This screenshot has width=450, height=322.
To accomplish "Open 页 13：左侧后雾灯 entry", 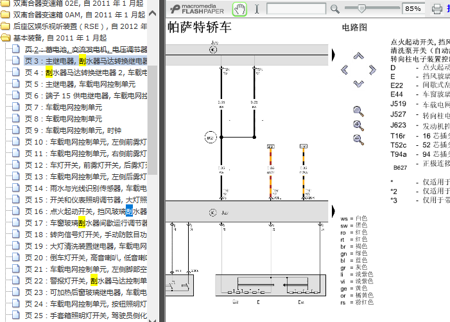I will pyautogui.click(x=86, y=177).
